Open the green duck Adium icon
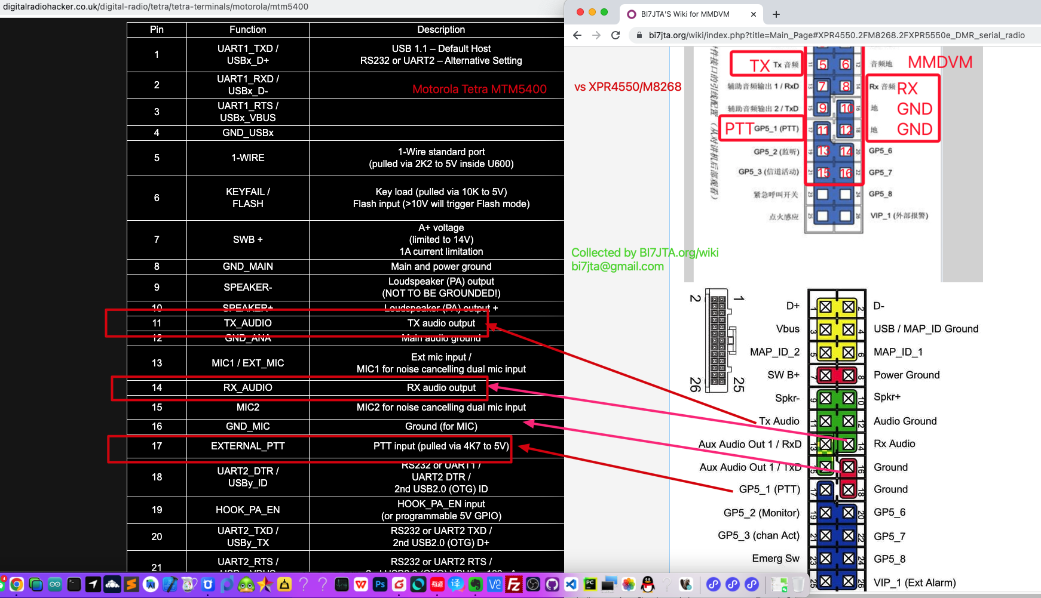The width and height of the screenshot is (1041, 598). point(246,584)
